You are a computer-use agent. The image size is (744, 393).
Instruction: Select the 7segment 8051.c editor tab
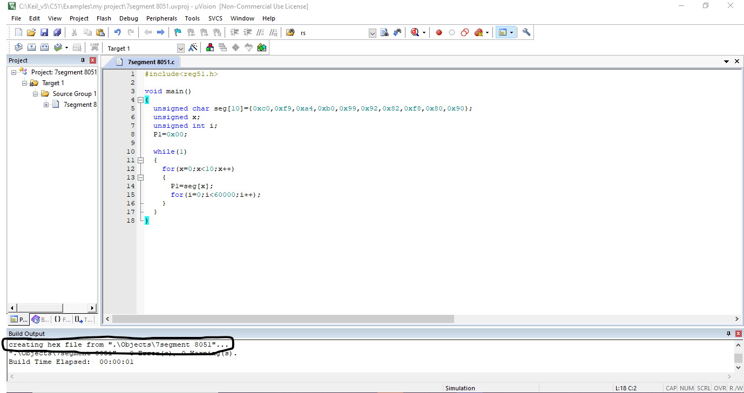pos(151,62)
